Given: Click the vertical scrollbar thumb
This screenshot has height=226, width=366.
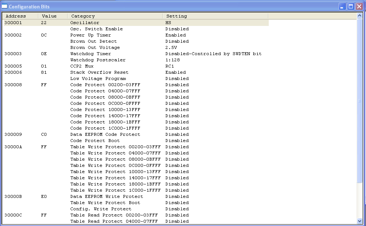Looking at the screenshot, I should tap(359, 101).
